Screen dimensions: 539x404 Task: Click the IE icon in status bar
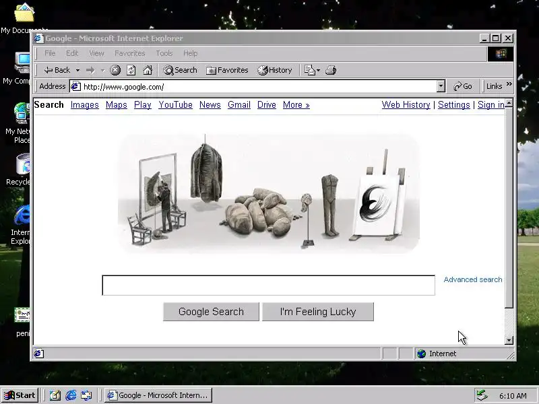point(39,353)
